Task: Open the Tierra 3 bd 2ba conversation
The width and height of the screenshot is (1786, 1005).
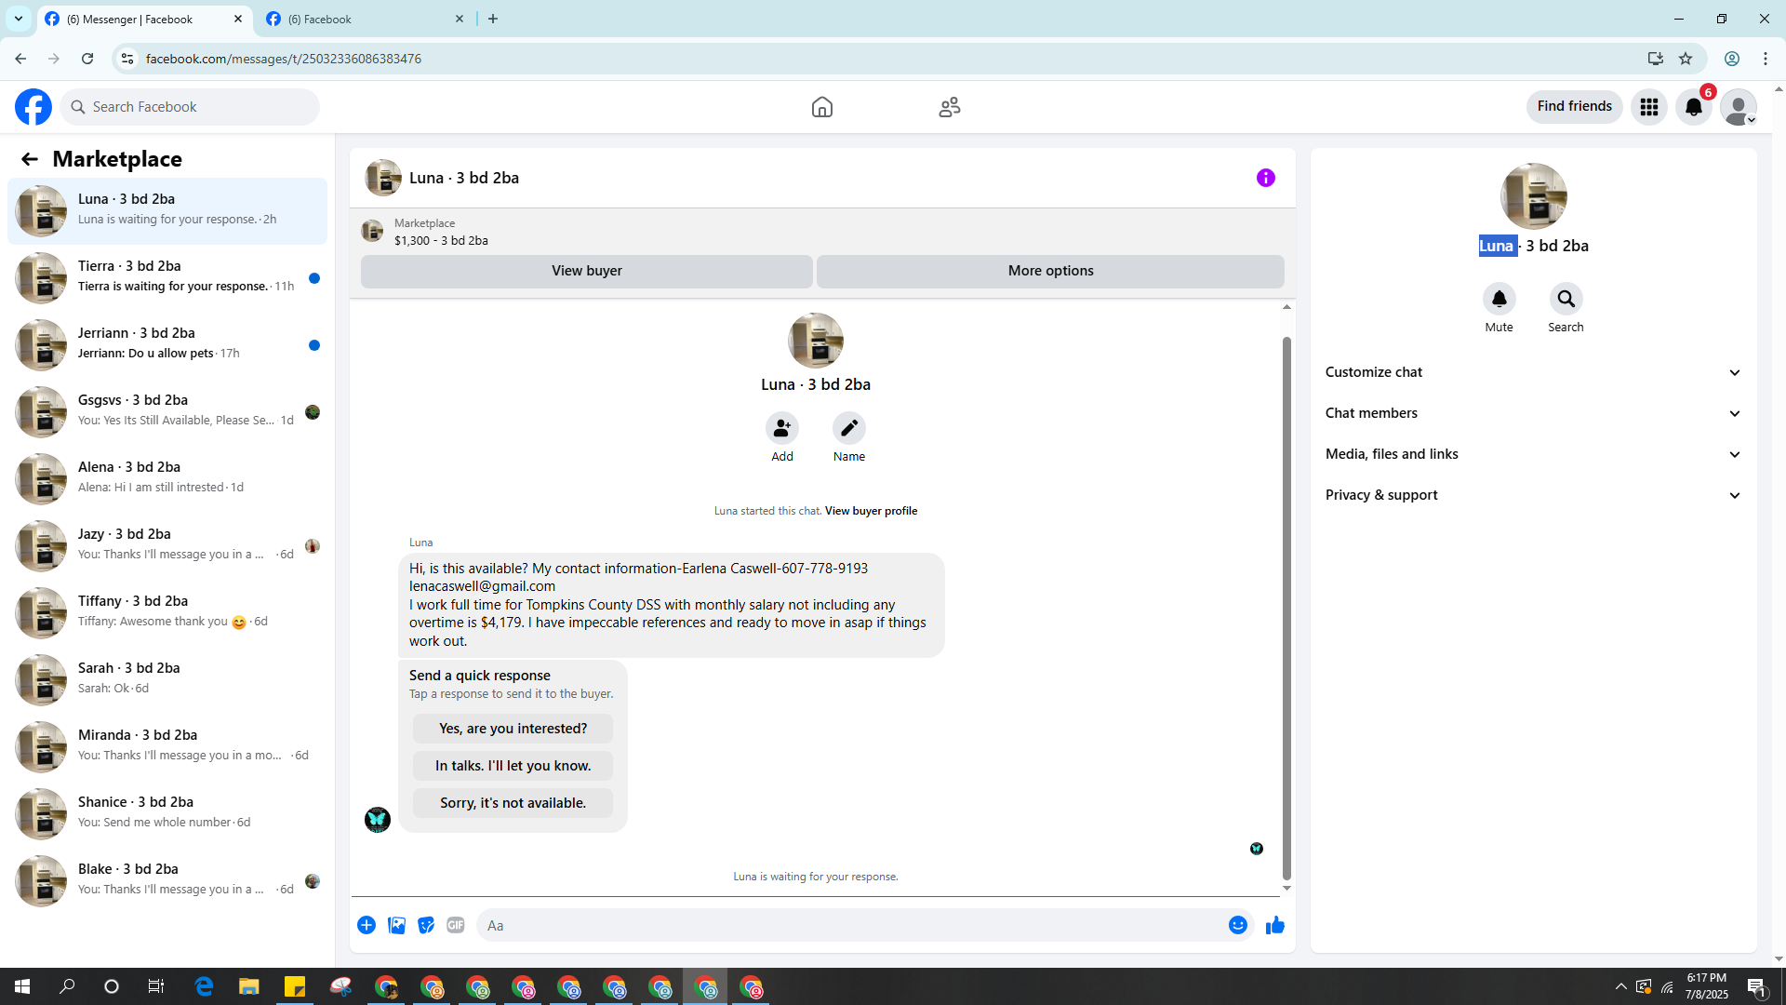Action: (167, 277)
